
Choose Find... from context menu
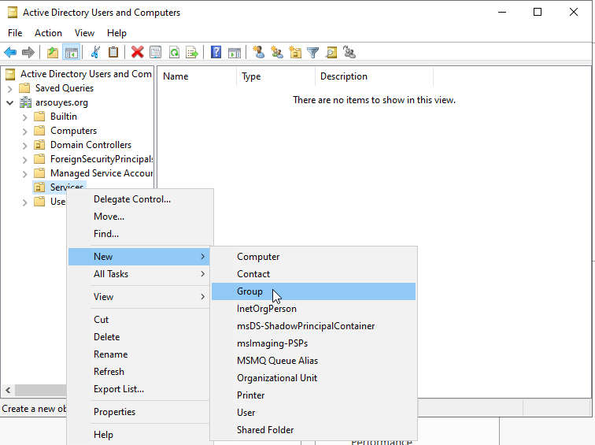139,233
